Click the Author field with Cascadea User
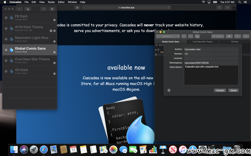 coord(211,49)
